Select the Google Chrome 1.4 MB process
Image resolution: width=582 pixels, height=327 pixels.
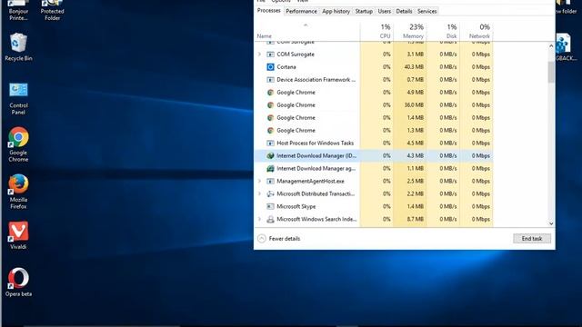[x=374, y=118]
